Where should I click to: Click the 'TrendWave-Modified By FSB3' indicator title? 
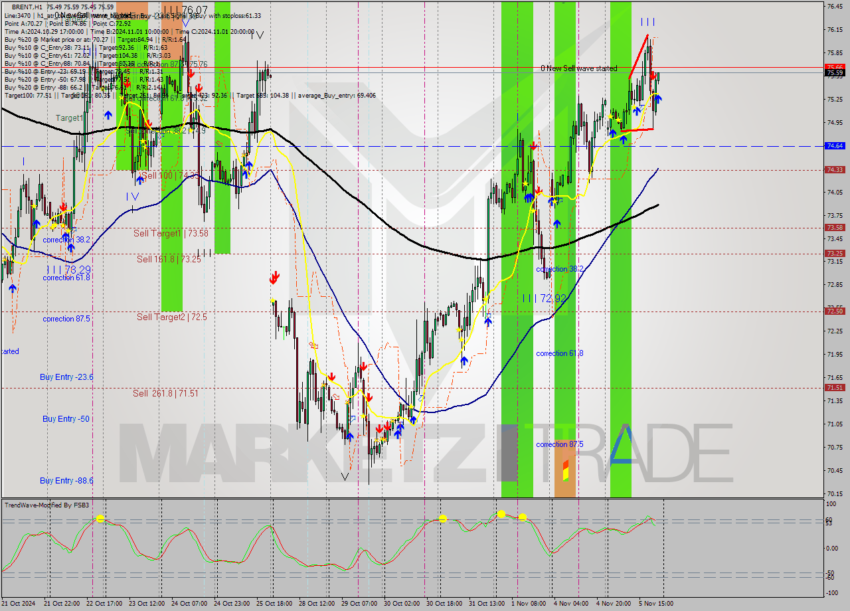46,505
